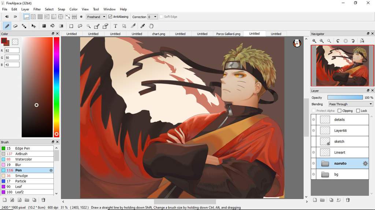Viewport: 375px width, 210px height.
Task: Enable the parallel lines snap
Action: click(x=33, y=17)
